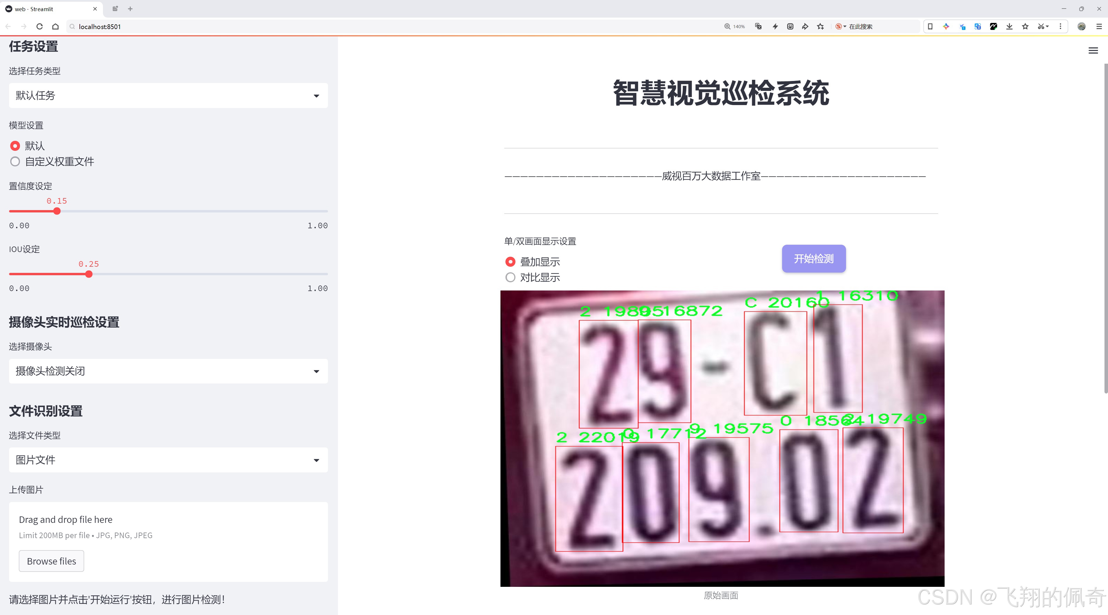Open the scissors screenshot tool dropdown
The height and width of the screenshot is (615, 1108).
pyautogui.click(x=1043, y=27)
